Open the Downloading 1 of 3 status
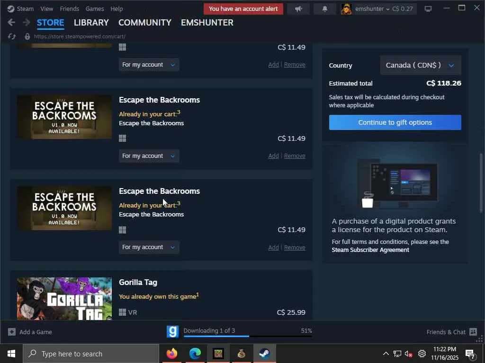485x363 pixels. point(209,330)
